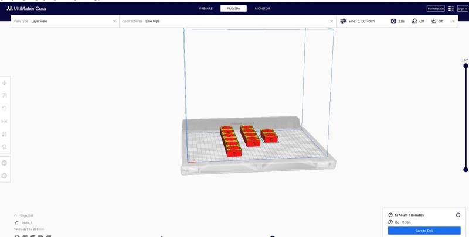Switch to the PREPARE stage
Screen dimensions: 469x237
pyautogui.click(x=206, y=9)
